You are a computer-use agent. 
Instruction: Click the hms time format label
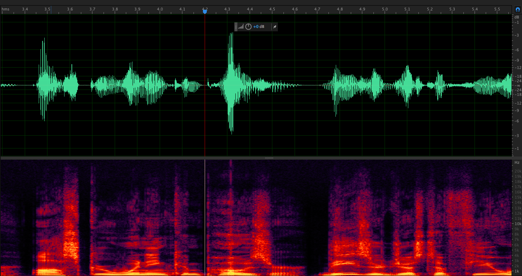(6, 9)
